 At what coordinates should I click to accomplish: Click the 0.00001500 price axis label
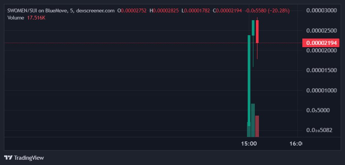click(x=321, y=70)
